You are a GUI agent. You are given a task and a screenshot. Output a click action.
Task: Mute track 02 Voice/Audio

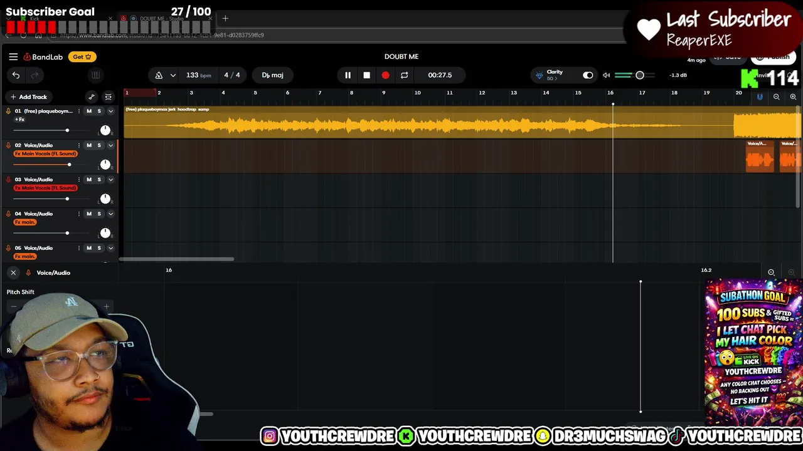88,145
